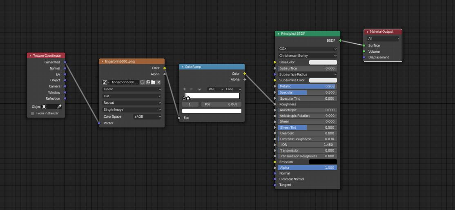Select the black ColorRamp stop handle
The width and height of the screenshot is (455, 210).
tap(184, 98)
